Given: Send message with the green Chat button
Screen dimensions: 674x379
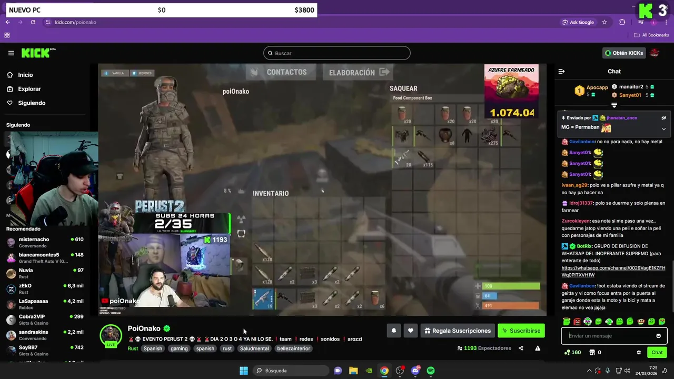Looking at the screenshot, I should [657, 352].
